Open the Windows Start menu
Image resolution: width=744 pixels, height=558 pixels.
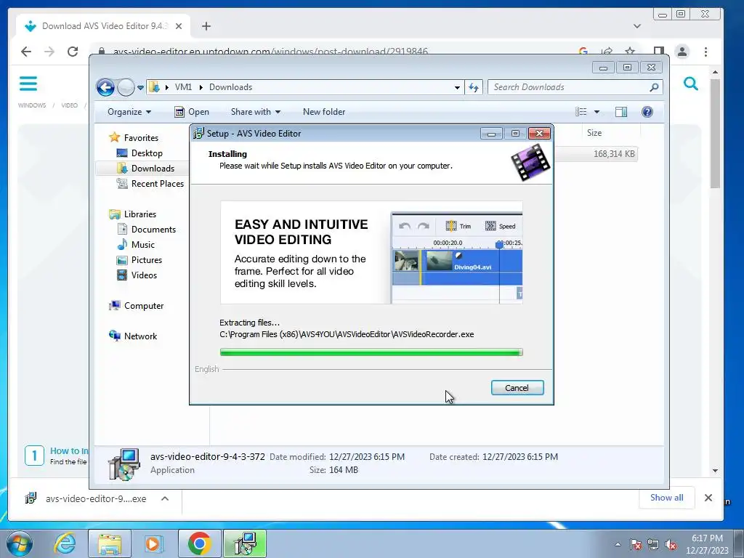tap(19, 543)
